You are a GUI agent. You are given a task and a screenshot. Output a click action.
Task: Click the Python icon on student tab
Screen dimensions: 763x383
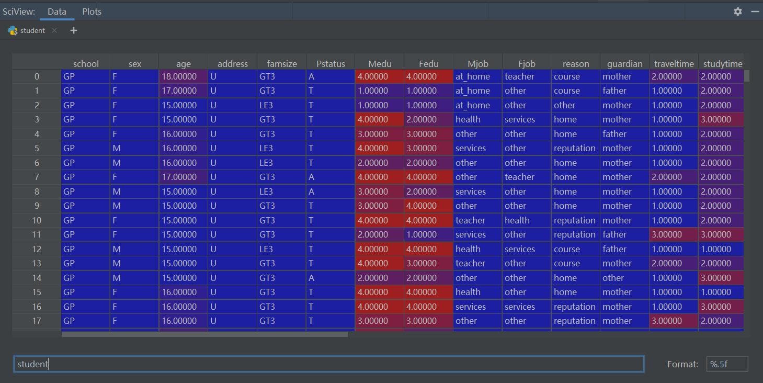(13, 30)
